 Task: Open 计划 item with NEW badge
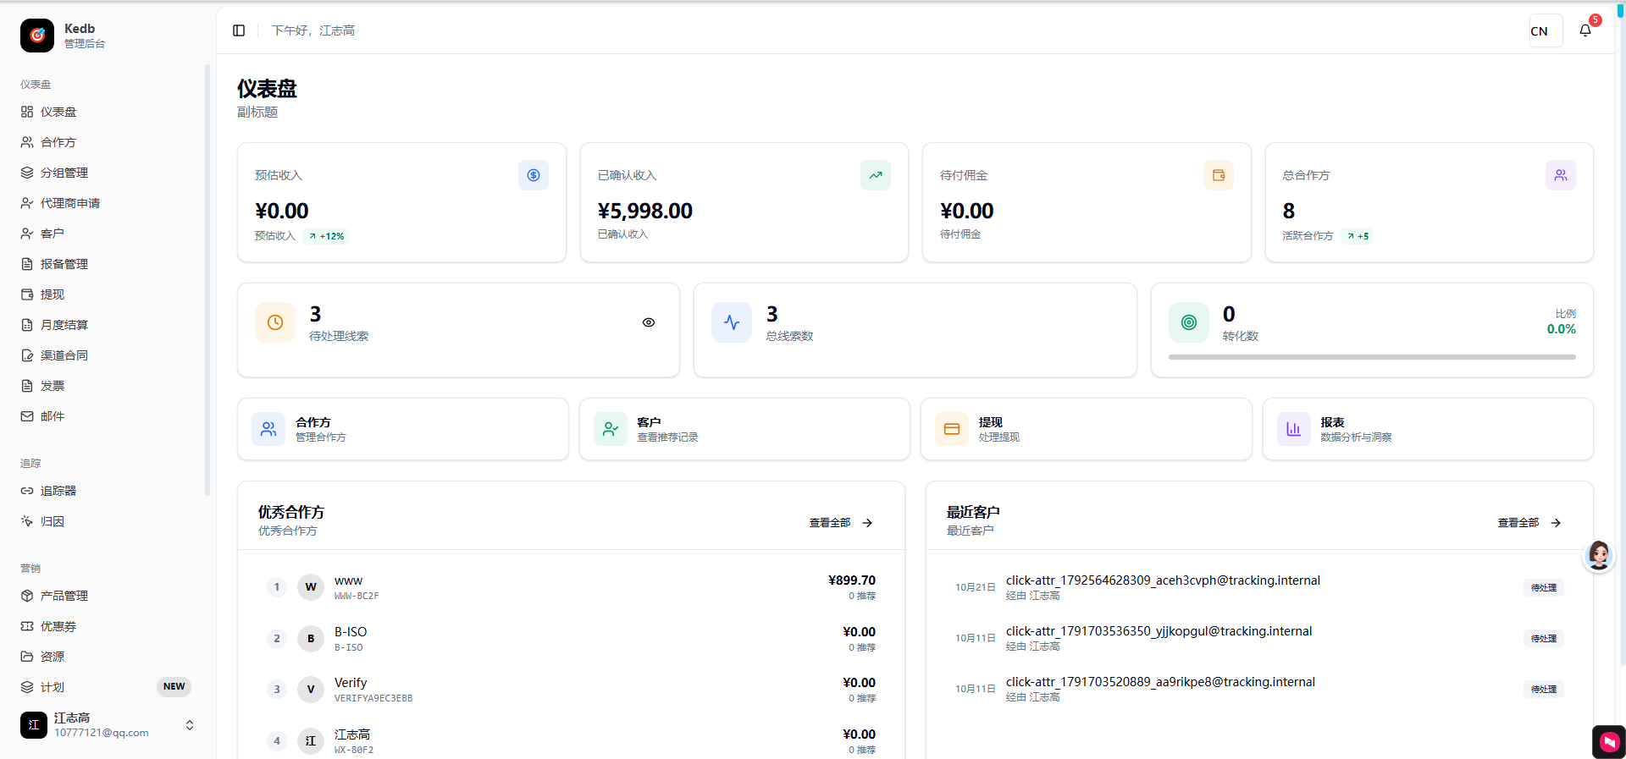tap(108, 687)
